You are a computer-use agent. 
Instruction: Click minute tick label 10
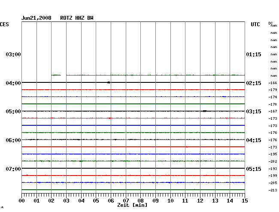[170, 201]
